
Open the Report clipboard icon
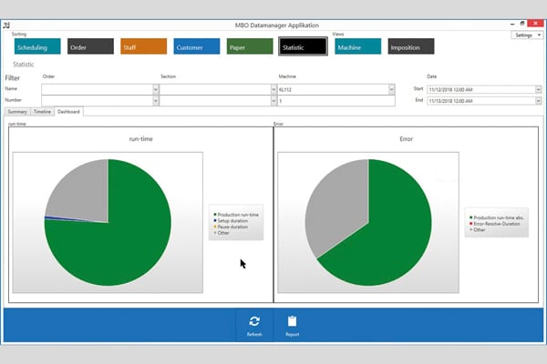[x=292, y=321]
